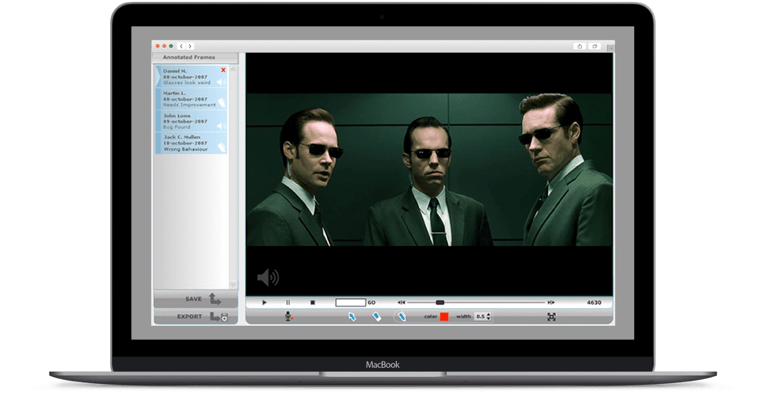This screenshot has width=768, height=396.
Task: Open the pencil annotation on Martin L. entry
Action: (x=222, y=102)
